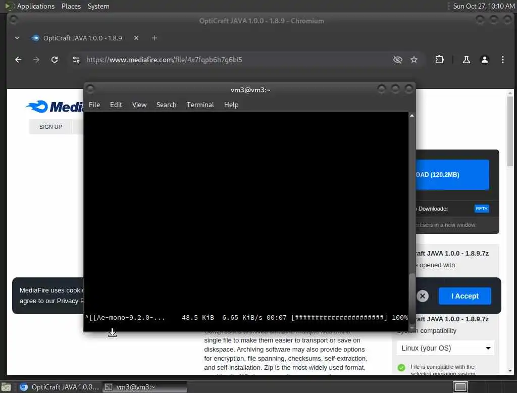
Task: Open the terminal File menu
Action: click(94, 105)
